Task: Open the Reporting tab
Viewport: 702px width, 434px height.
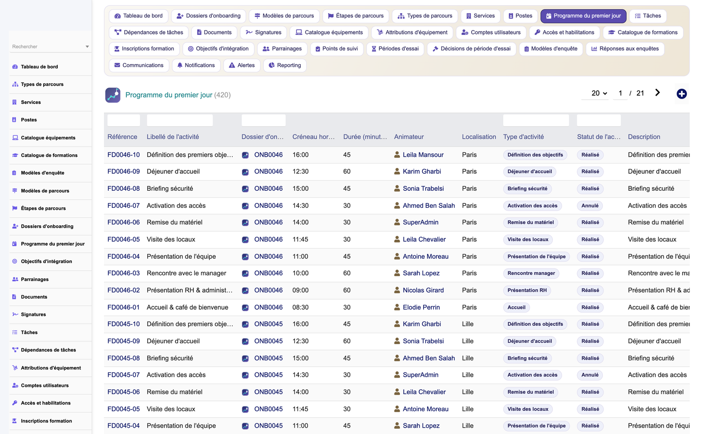Action: (x=285, y=66)
